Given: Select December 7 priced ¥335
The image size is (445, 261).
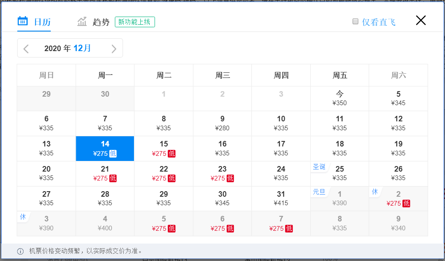Looking at the screenshot, I should pos(105,123).
